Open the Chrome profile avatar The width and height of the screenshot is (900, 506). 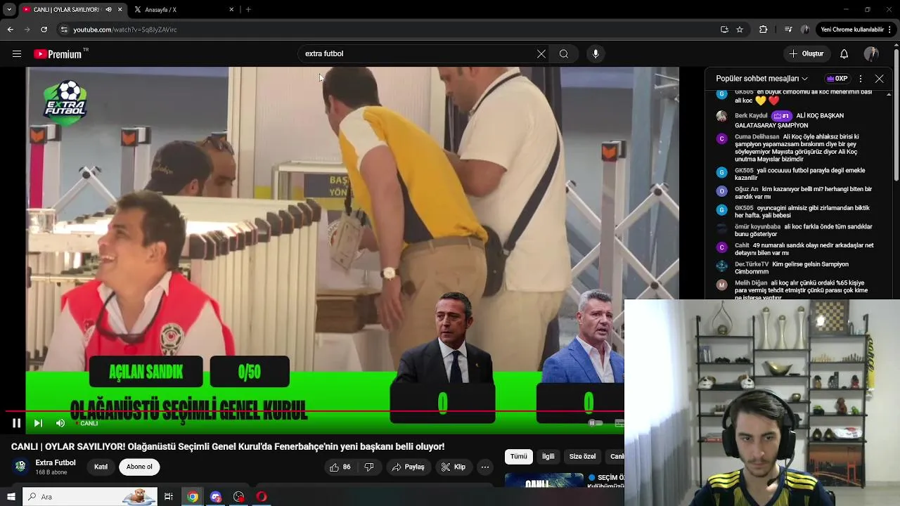coord(805,30)
